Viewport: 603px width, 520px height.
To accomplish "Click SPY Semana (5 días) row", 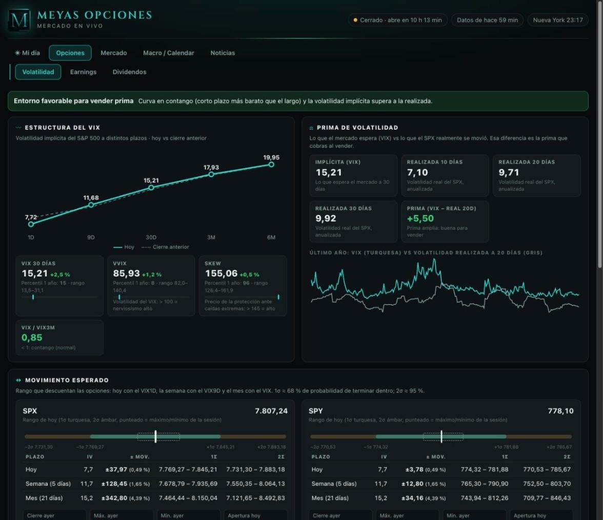I will 441,484.
